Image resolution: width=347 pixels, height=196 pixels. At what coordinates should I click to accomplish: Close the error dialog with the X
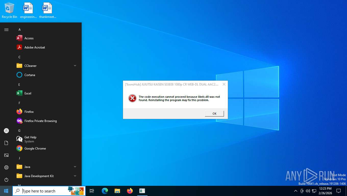(224, 84)
